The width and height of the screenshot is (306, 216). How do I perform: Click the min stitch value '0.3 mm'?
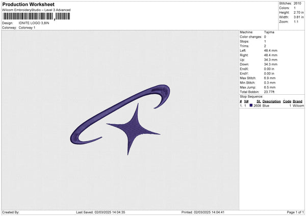point(270,83)
